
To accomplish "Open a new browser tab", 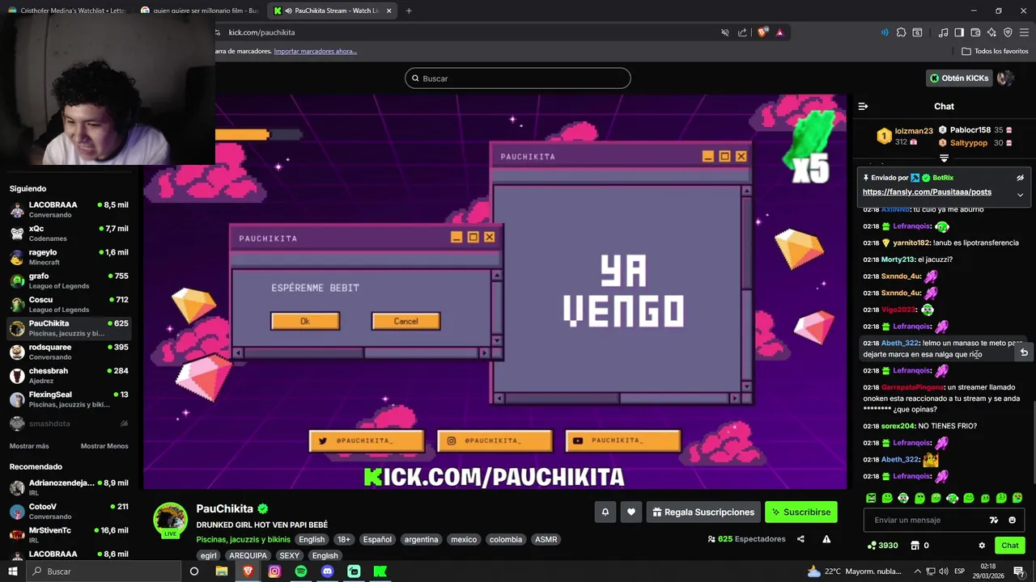I will 409,11.
